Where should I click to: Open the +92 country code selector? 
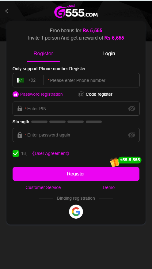click(x=32, y=80)
